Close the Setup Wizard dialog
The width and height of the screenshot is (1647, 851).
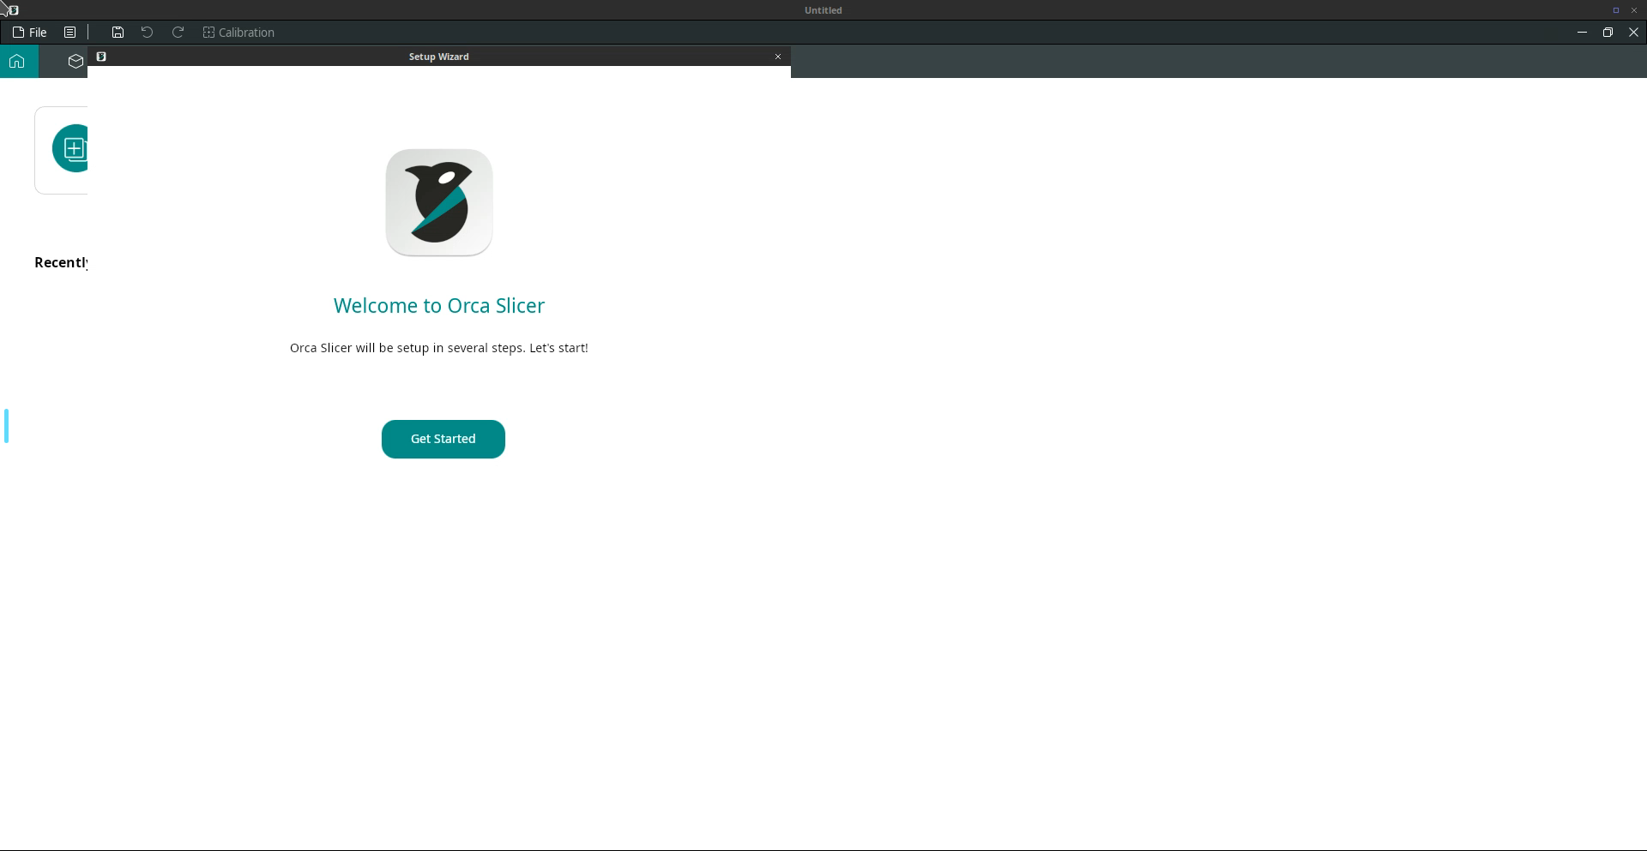coord(778,57)
